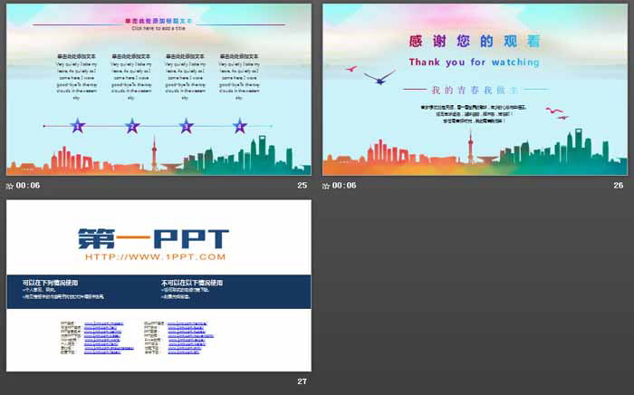The image size is (634, 395).
Task: Click the 'Click here to add a title' text
Action: (x=158, y=29)
